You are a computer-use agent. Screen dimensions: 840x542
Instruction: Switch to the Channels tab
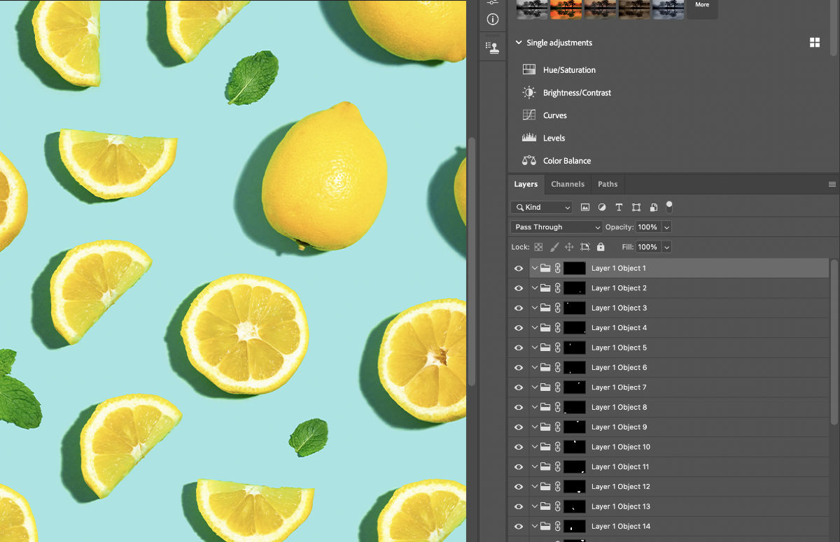[567, 184]
